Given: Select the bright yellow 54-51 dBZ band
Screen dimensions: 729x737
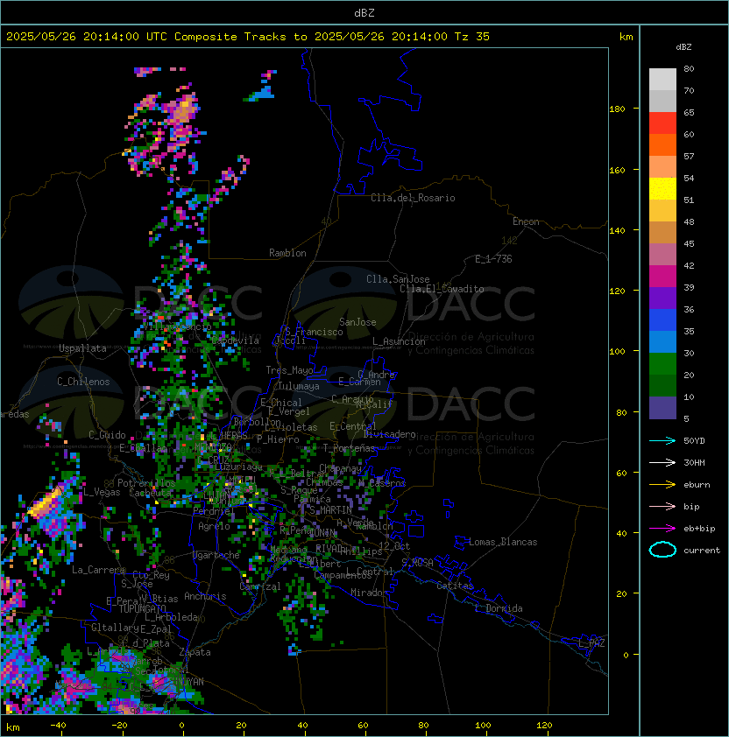Looking at the screenshot, I should (x=662, y=189).
